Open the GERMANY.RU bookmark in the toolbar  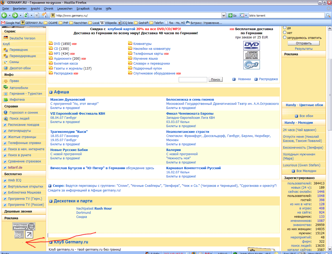[x=32, y=23]
